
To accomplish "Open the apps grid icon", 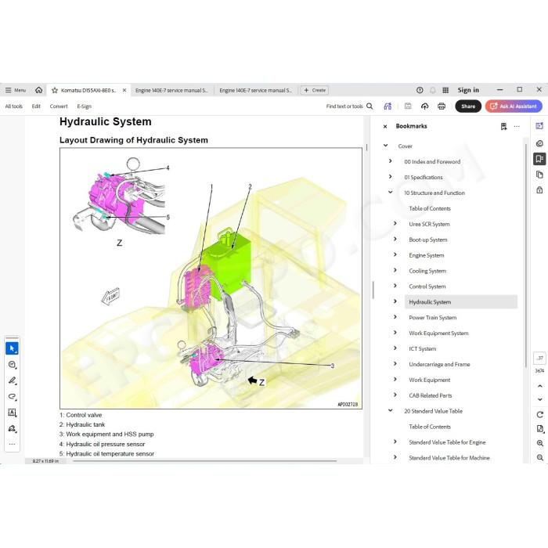I will [445, 90].
